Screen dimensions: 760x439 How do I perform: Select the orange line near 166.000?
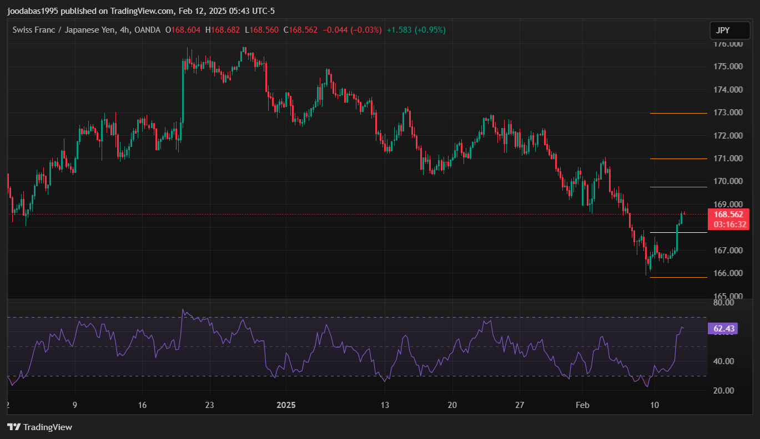[x=678, y=277]
